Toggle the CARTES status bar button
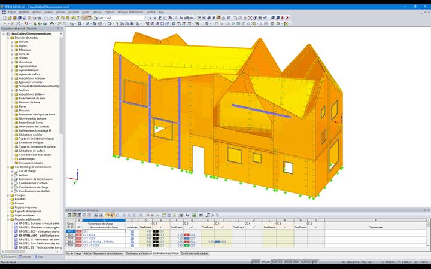This screenshot has width=431, height=269. point(277,262)
